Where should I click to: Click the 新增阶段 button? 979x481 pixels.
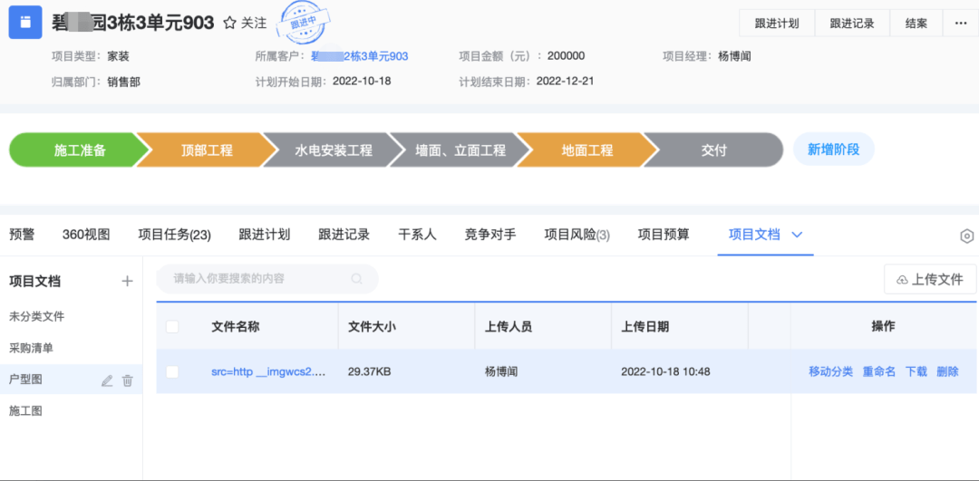[x=833, y=149]
